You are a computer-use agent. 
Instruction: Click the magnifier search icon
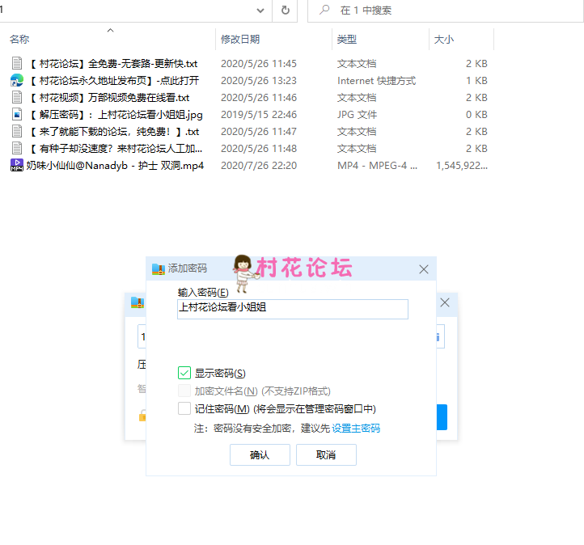324,11
